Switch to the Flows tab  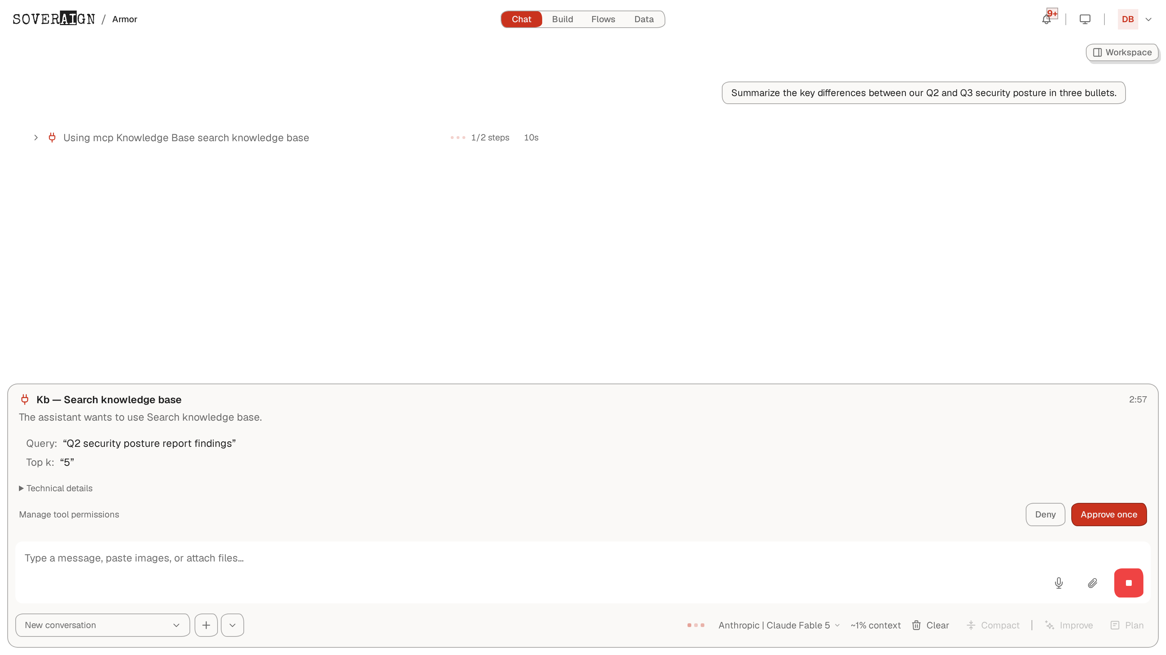point(603,19)
